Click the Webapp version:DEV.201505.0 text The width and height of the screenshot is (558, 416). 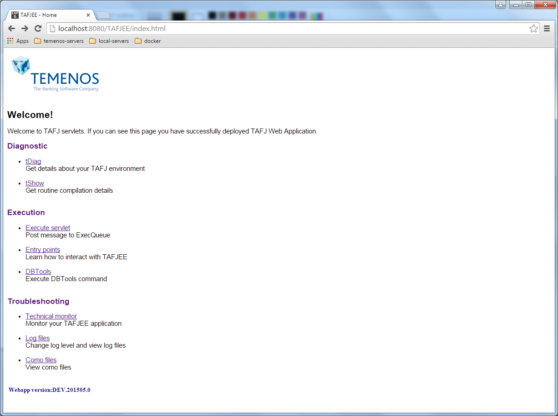click(x=49, y=390)
